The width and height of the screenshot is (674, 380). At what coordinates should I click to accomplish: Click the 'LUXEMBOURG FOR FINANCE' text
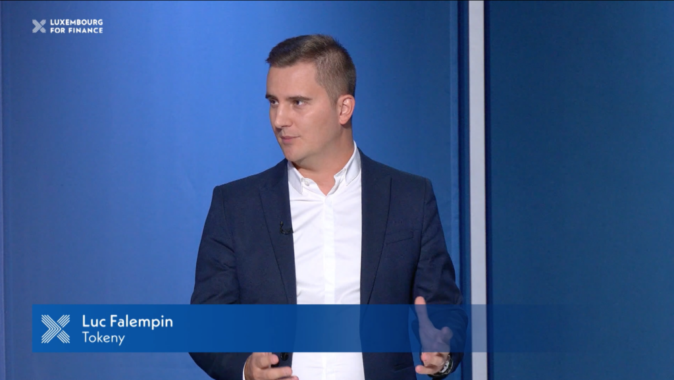76,26
